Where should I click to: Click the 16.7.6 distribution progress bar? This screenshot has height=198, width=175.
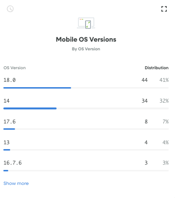point(86,170)
